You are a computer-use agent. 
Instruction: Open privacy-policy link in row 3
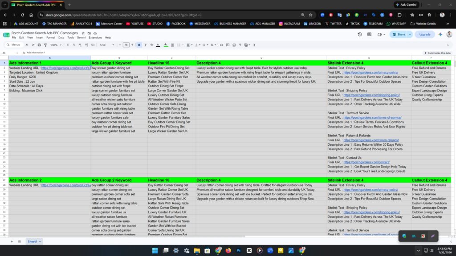(371, 72)
